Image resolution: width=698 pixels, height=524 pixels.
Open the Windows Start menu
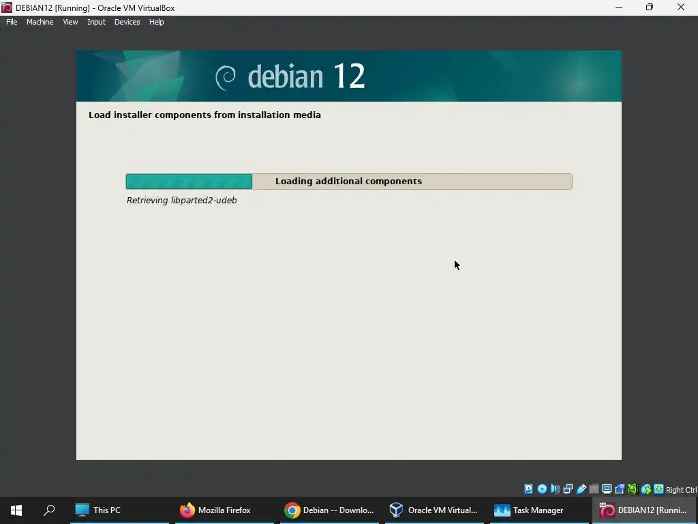click(x=16, y=510)
